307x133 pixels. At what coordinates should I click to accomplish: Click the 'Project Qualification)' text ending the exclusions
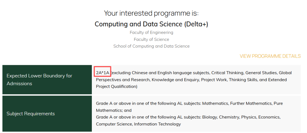(117, 86)
